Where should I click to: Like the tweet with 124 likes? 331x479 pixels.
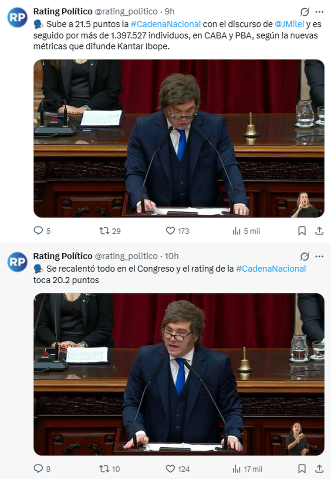[171, 469]
